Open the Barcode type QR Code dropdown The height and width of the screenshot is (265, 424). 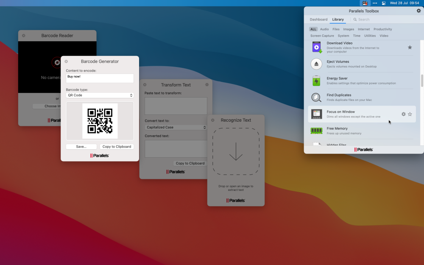[100, 95]
